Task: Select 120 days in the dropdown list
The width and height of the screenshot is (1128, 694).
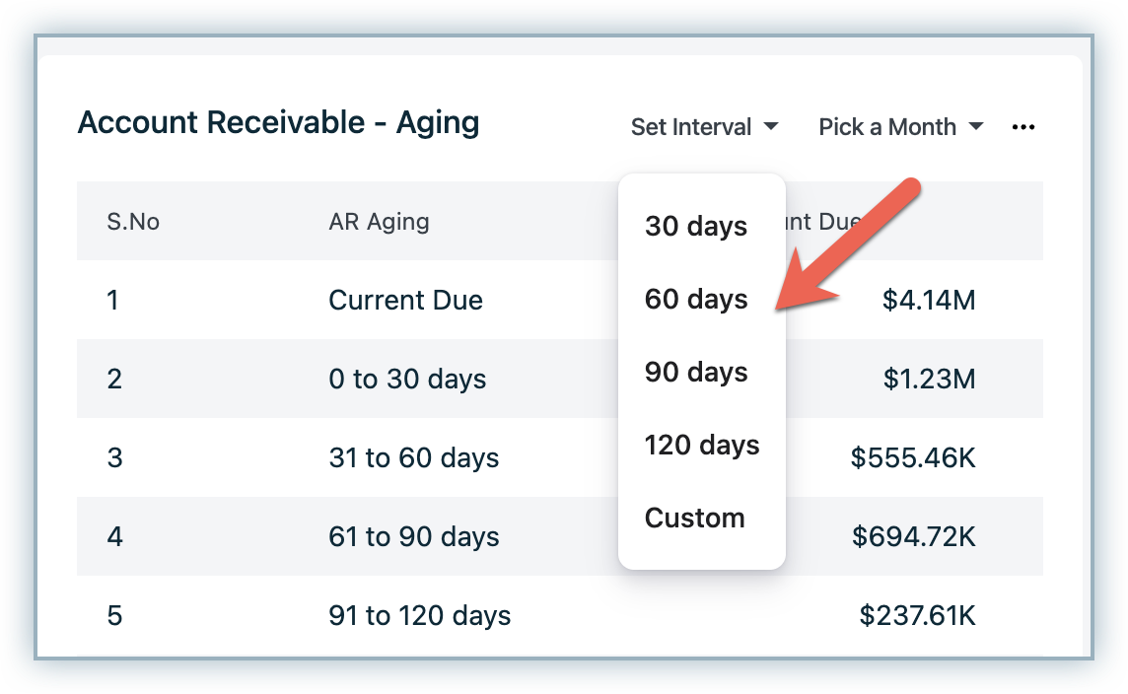Action: click(702, 446)
